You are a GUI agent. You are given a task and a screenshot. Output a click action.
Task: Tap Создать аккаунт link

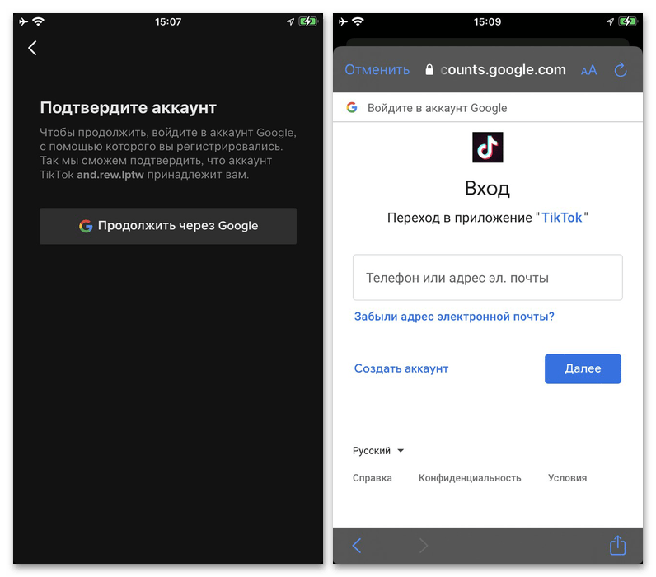401,368
